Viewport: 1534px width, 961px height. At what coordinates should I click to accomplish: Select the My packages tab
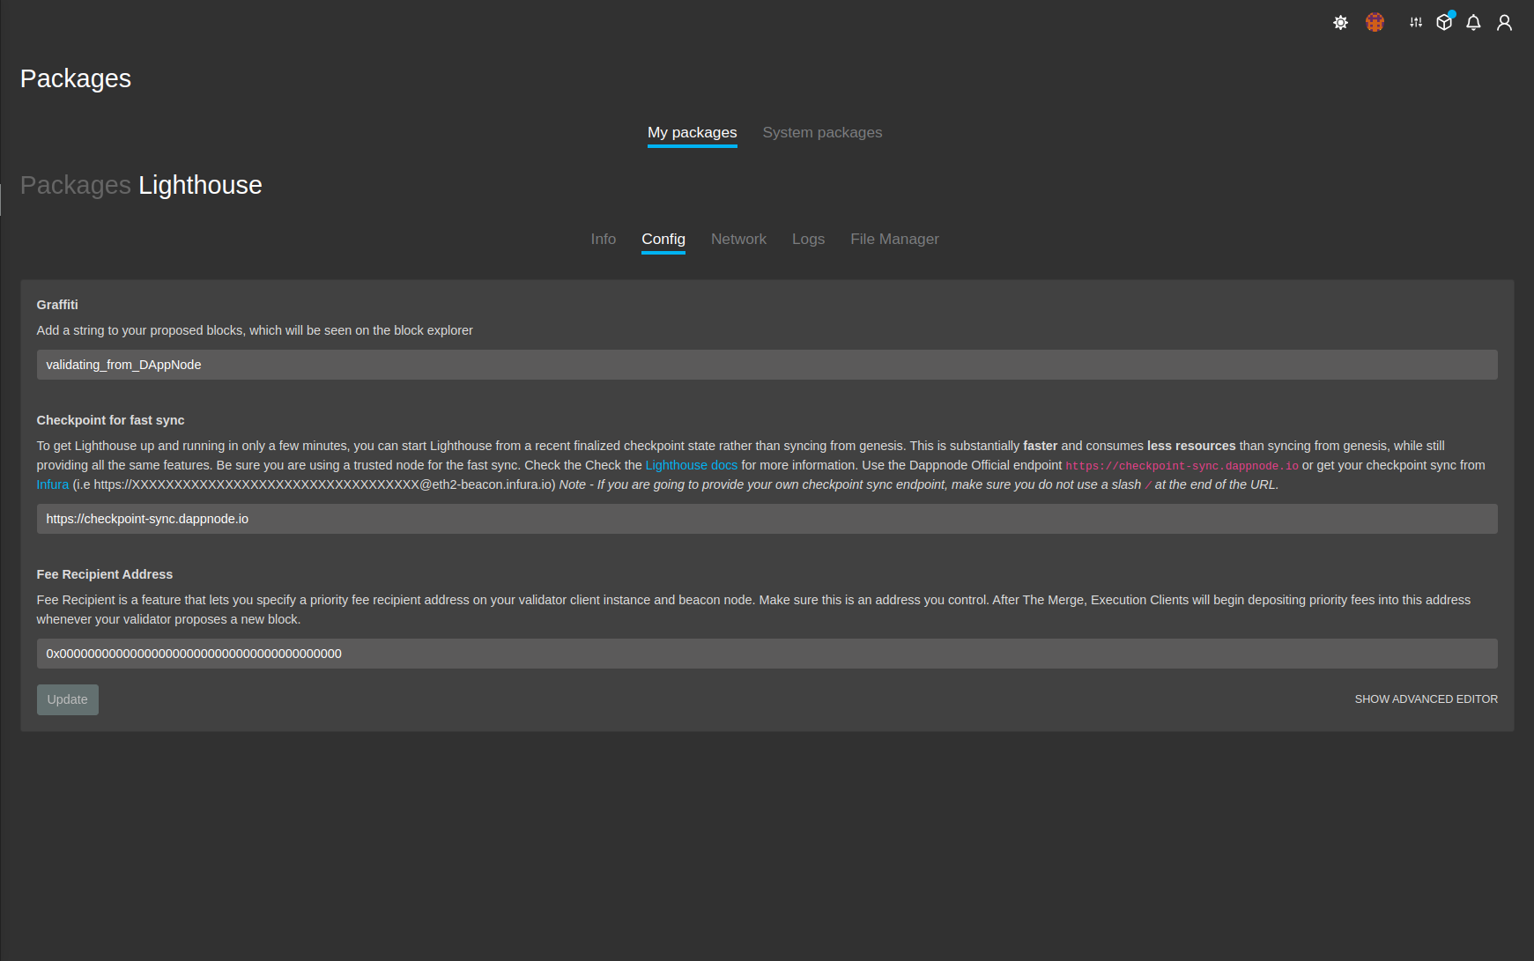692,132
